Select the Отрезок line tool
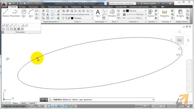This screenshot has height=109, width=194. click(6, 13)
